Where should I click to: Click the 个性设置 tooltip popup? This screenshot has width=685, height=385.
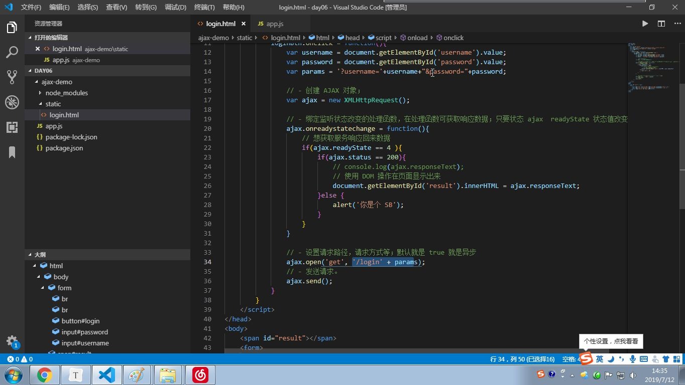611,341
